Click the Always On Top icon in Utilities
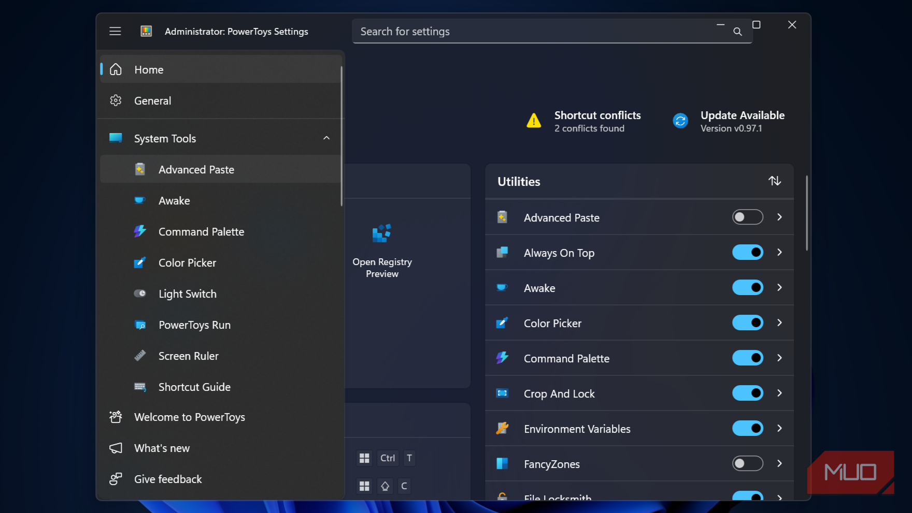 pos(502,253)
